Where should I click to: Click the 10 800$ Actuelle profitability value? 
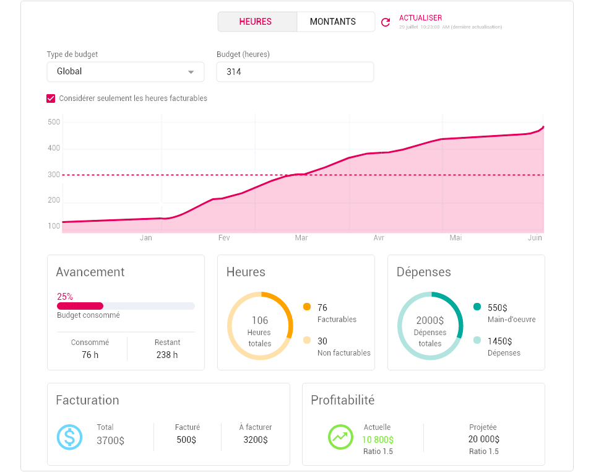[x=377, y=440]
